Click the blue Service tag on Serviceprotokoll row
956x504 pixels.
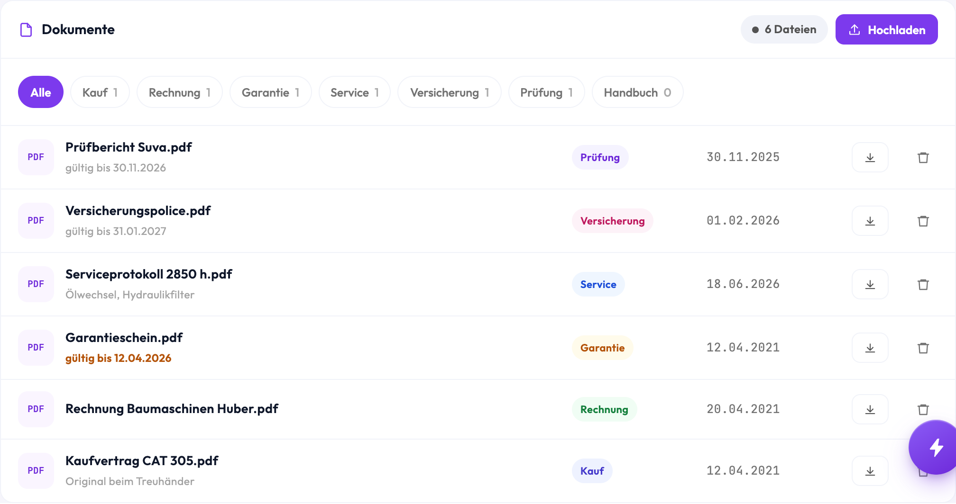[x=598, y=284]
